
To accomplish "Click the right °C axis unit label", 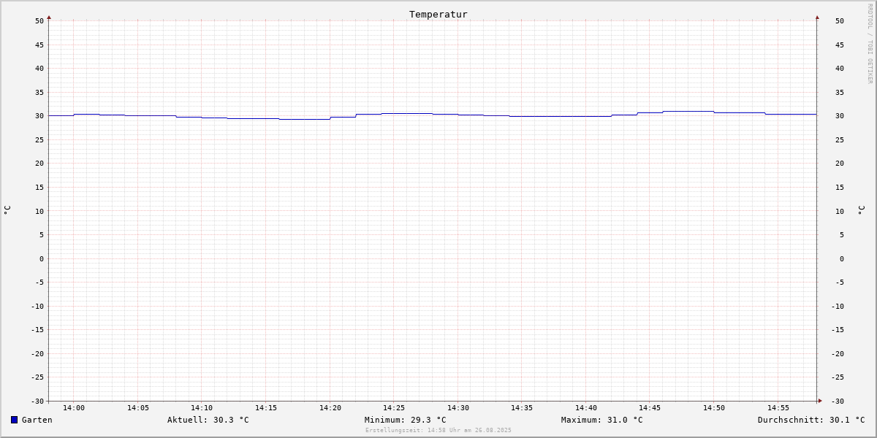I will [861, 210].
